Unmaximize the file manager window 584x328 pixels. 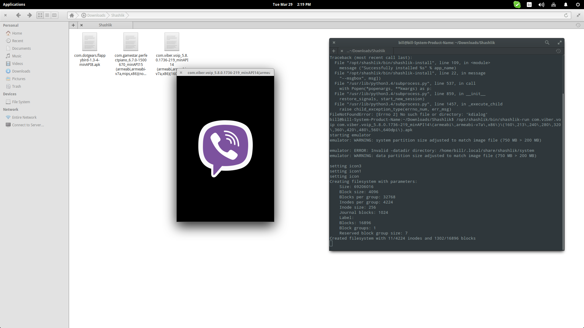[579, 15]
